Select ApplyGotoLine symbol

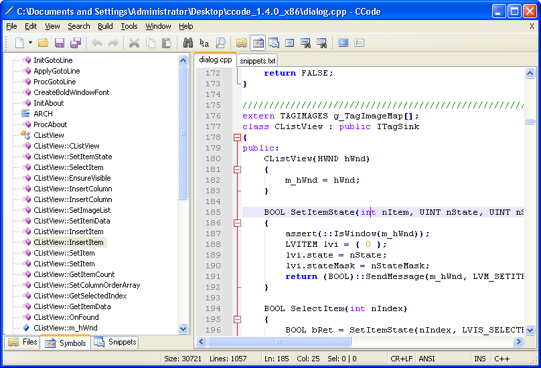click(x=57, y=71)
